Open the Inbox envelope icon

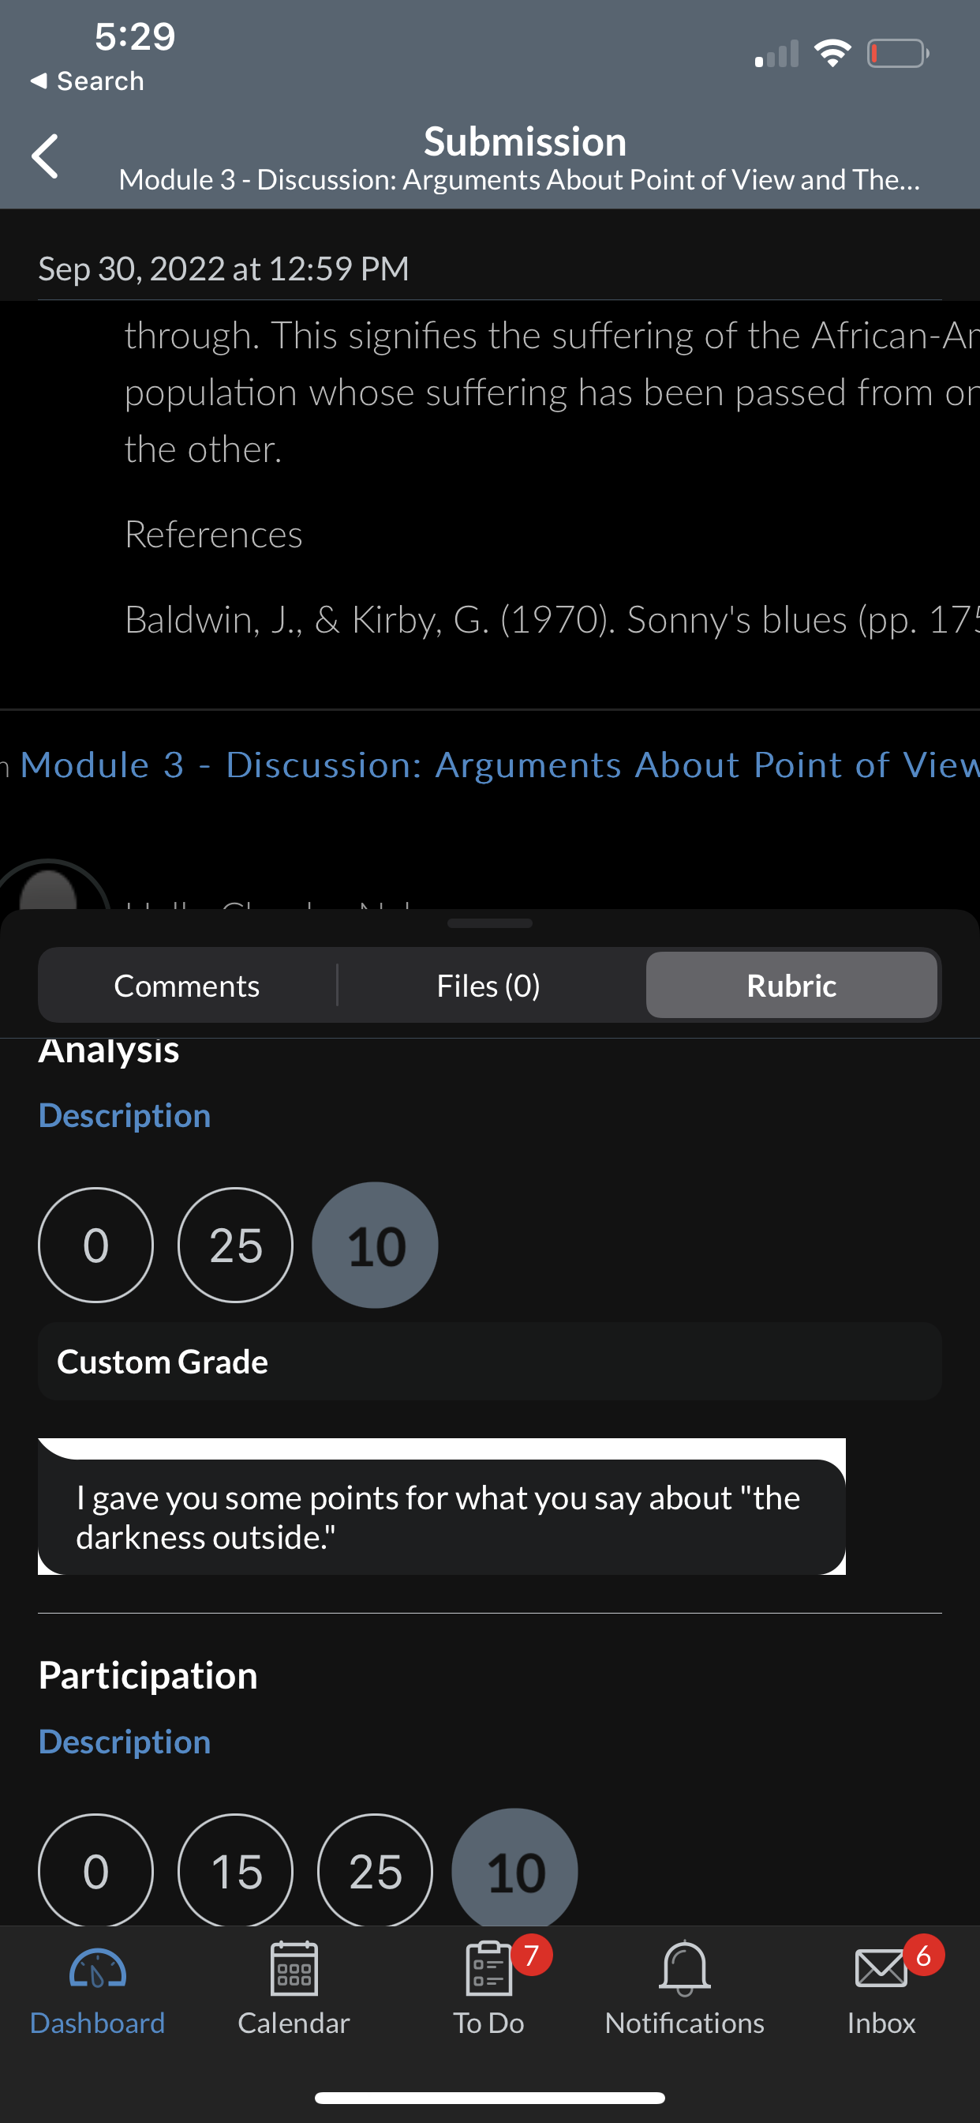pyautogui.click(x=881, y=1968)
